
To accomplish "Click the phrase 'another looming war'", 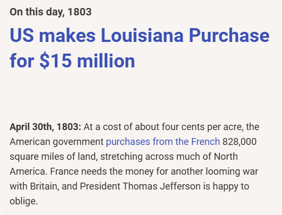I will (x=214, y=171).
